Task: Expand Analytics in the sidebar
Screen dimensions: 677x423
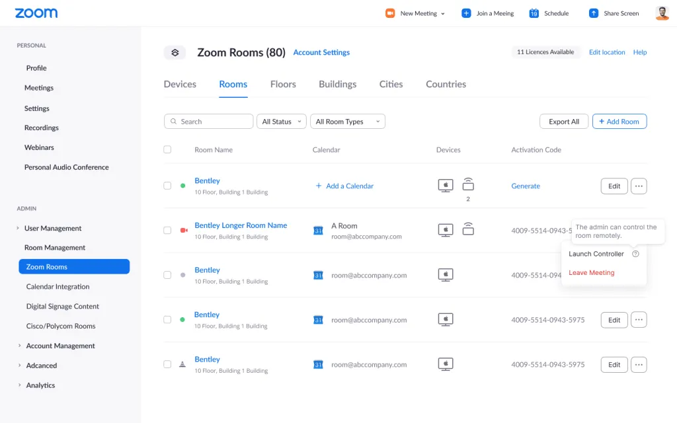Action: [x=19, y=385]
